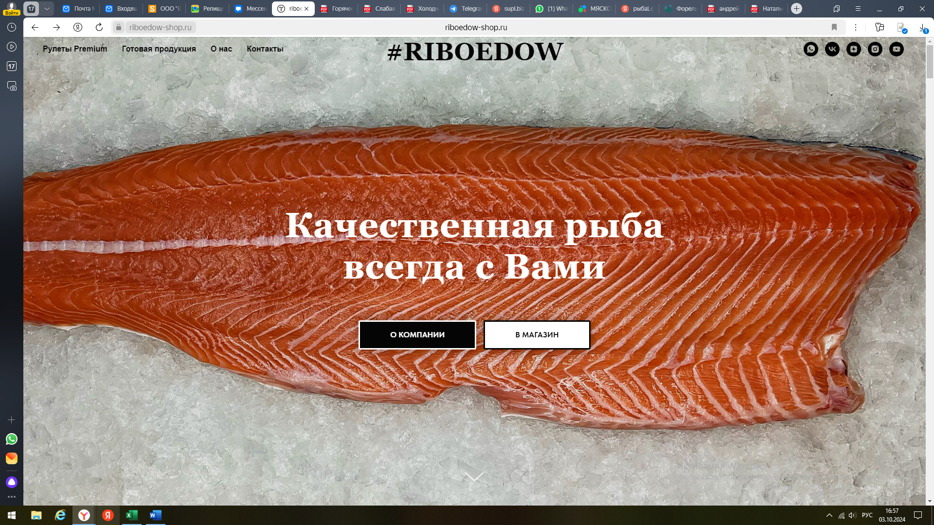Open the notification center icon
Viewport: 934px width, 525px height.
pyautogui.click(x=918, y=515)
